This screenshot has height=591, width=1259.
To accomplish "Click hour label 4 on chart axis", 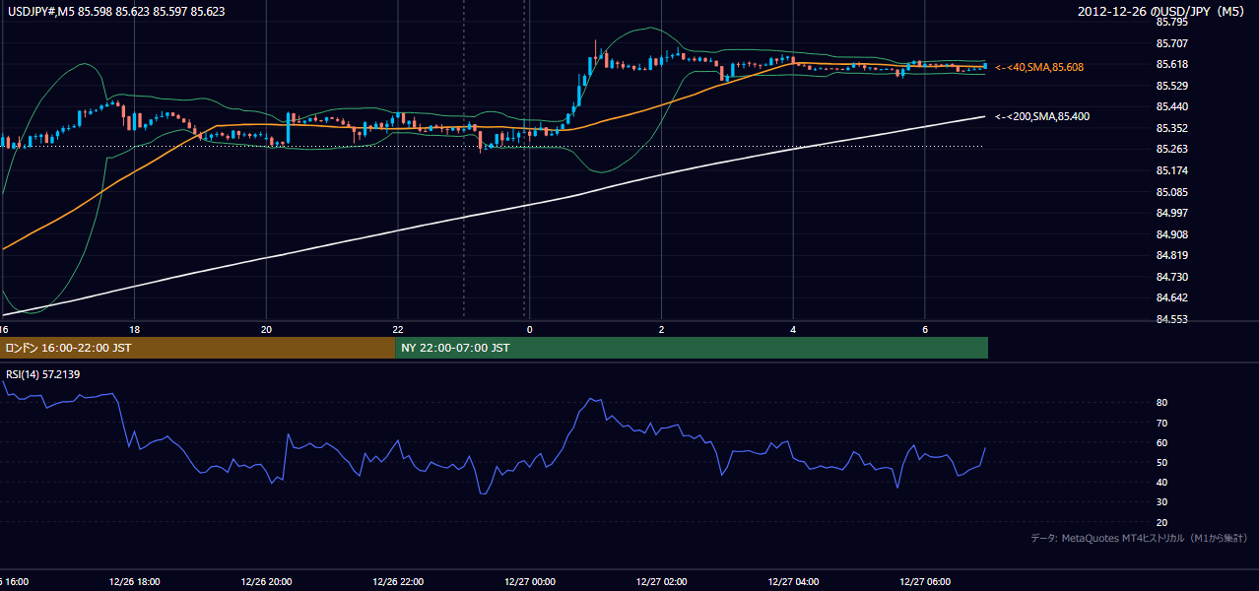I will 793,329.
